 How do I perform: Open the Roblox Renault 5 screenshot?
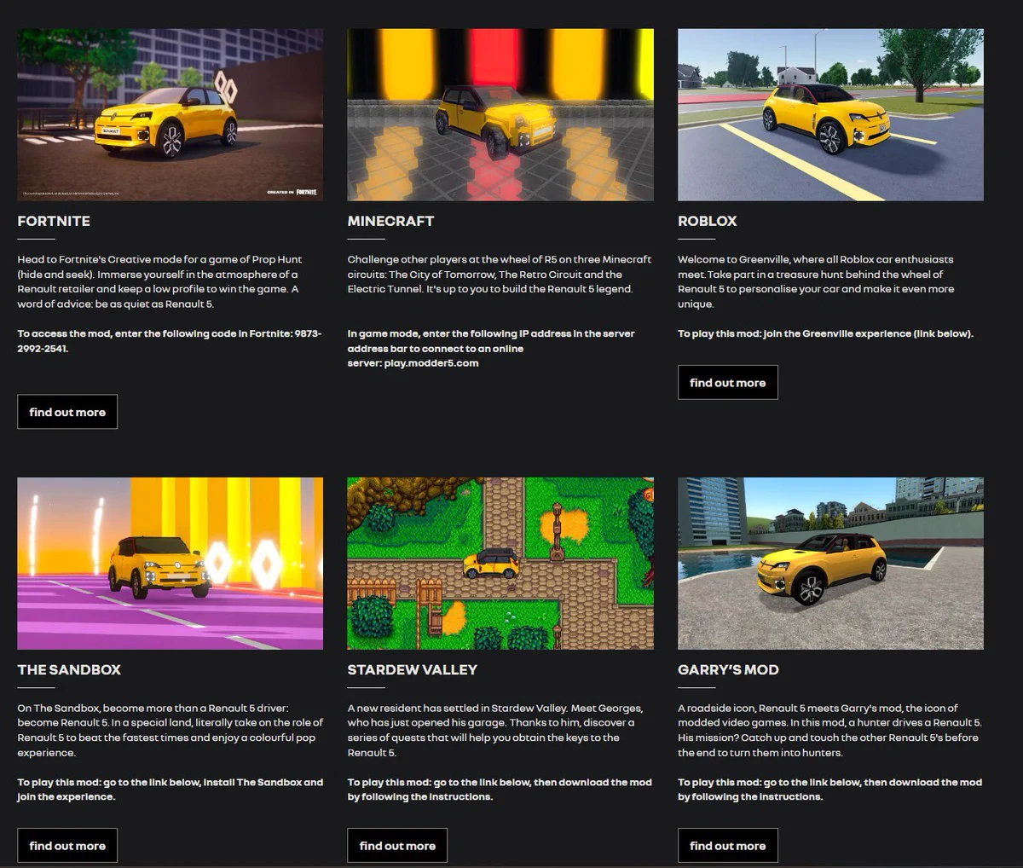830,115
